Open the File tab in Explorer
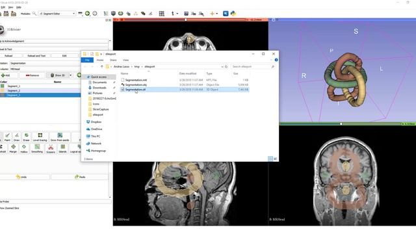The image size is (416, 234). click(x=87, y=60)
